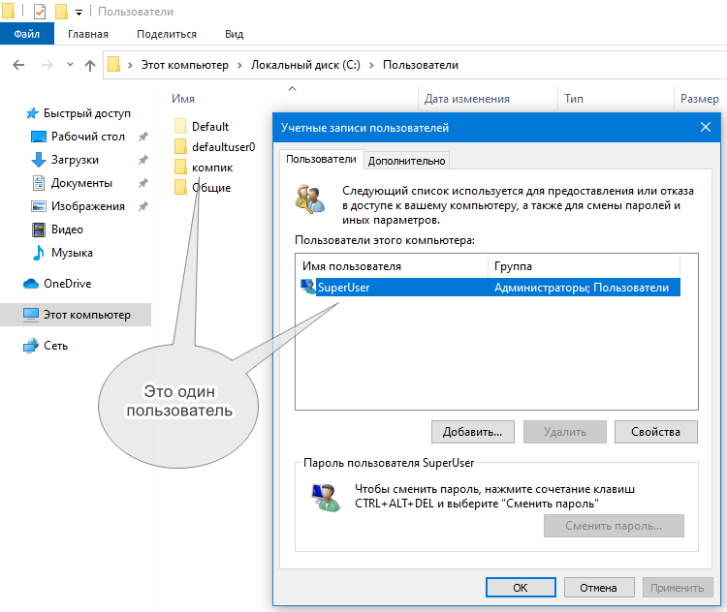
Task: Switch to the Дополнительно dialog tab
Action: tap(406, 161)
